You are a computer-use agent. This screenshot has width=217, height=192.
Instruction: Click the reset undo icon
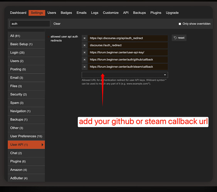tap(175, 38)
